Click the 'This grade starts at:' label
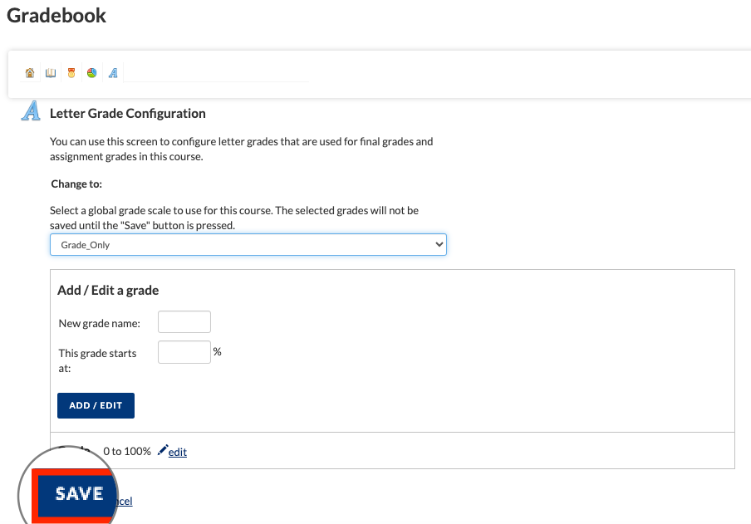751x524 pixels. [98, 360]
